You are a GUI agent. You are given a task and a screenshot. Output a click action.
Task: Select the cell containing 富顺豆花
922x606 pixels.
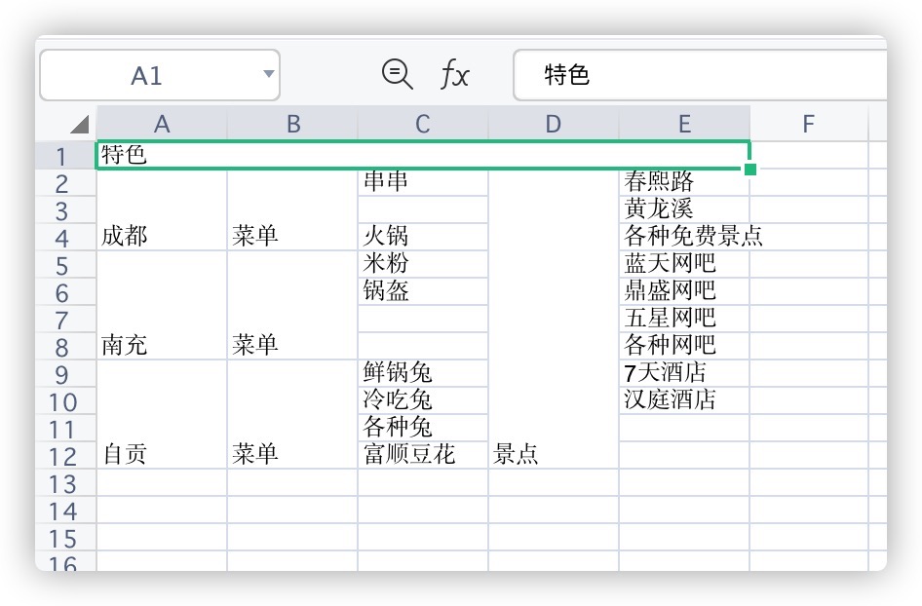click(x=422, y=454)
